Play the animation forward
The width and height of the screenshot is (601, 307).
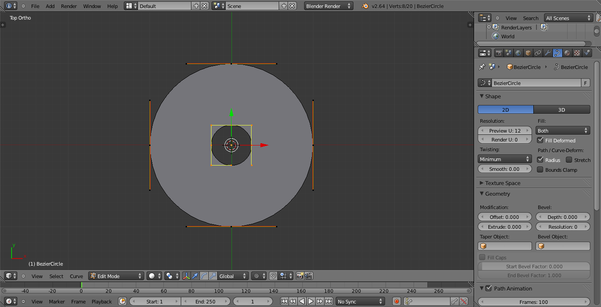click(311, 301)
